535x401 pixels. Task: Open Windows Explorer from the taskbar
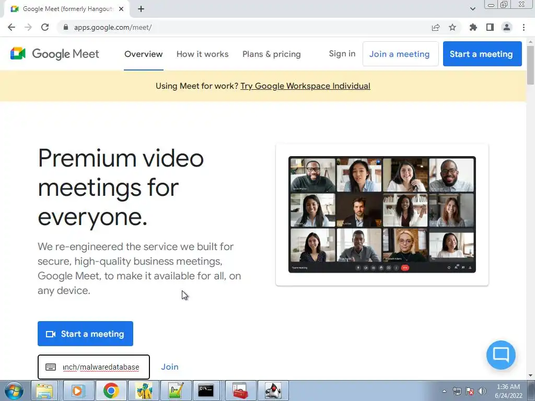click(x=45, y=391)
